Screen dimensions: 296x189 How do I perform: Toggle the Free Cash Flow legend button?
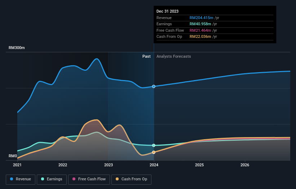pos(89,179)
